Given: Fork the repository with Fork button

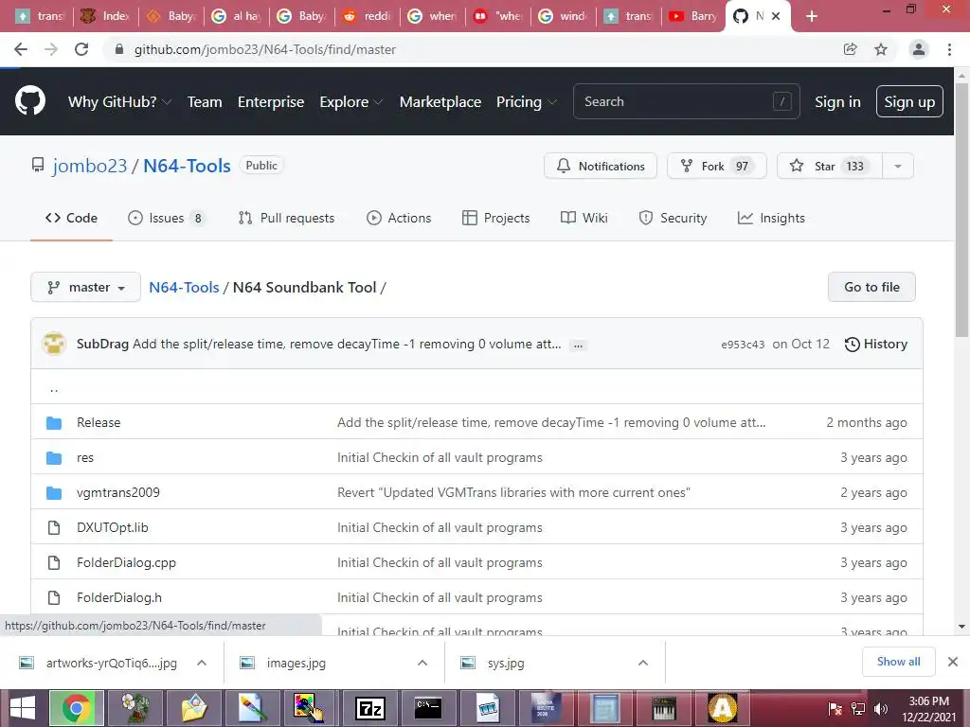Looking at the screenshot, I should 716,167.
